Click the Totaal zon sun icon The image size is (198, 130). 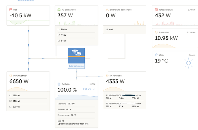click(x=156, y=32)
